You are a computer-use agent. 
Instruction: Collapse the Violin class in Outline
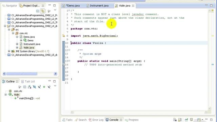point(5,95)
